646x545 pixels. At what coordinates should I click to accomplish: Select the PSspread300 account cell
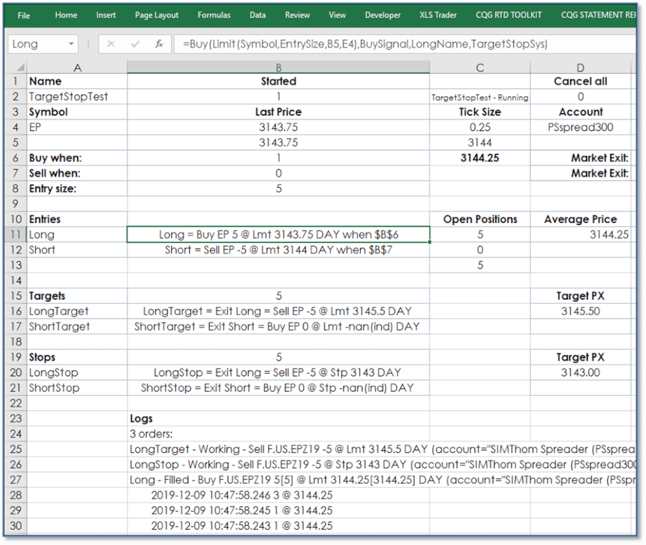580,127
